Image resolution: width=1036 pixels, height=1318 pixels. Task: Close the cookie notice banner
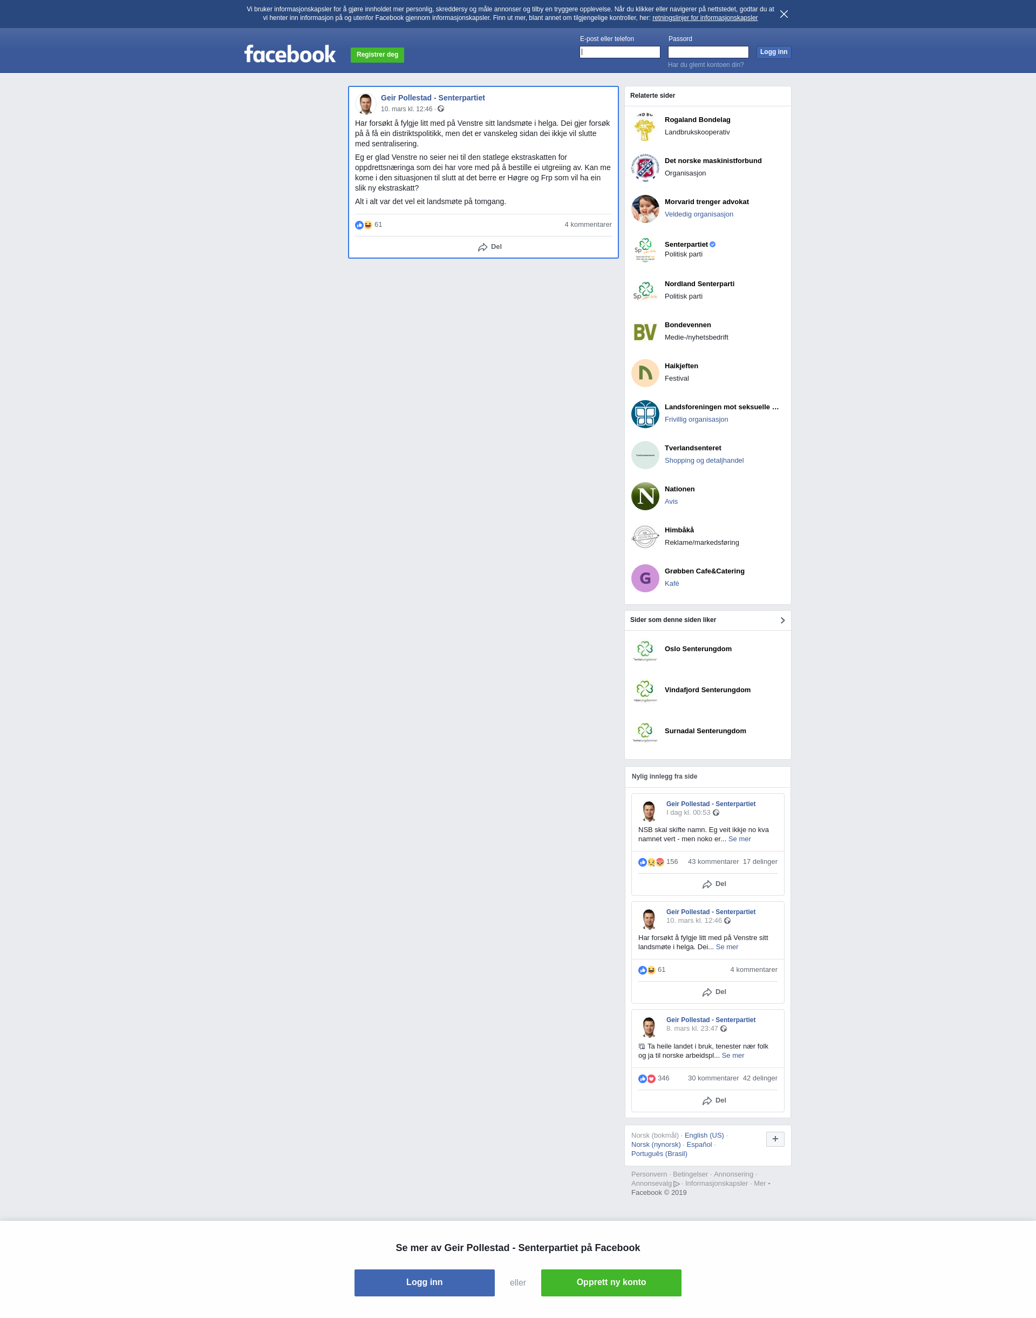[783, 14]
